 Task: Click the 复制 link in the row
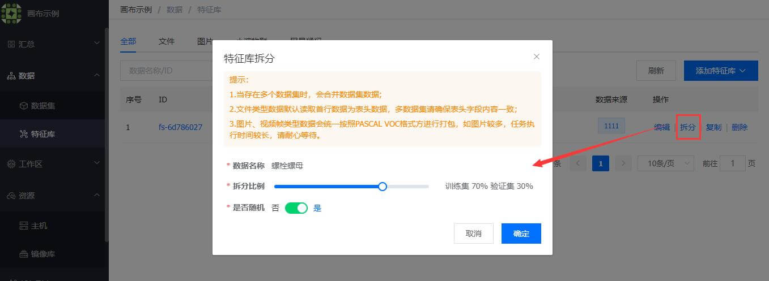[713, 127]
